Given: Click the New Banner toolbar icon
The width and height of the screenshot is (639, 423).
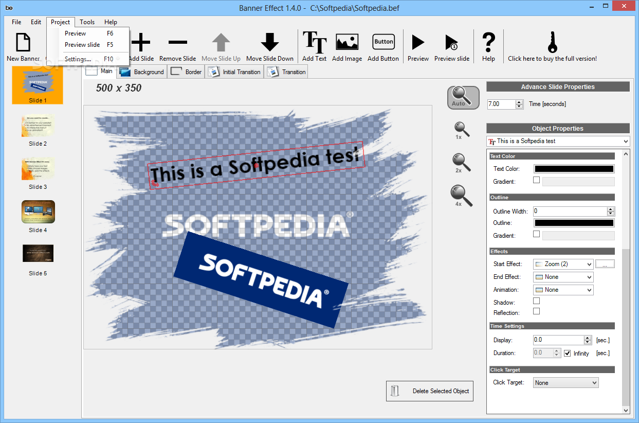Looking at the screenshot, I should [23, 42].
